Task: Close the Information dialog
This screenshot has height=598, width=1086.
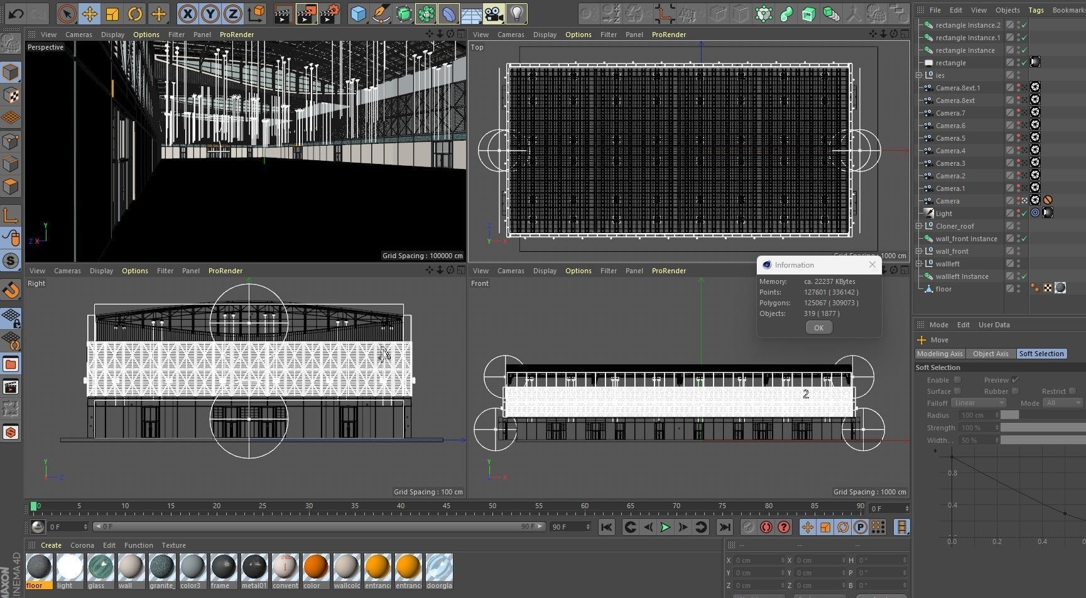Action: coord(872,264)
